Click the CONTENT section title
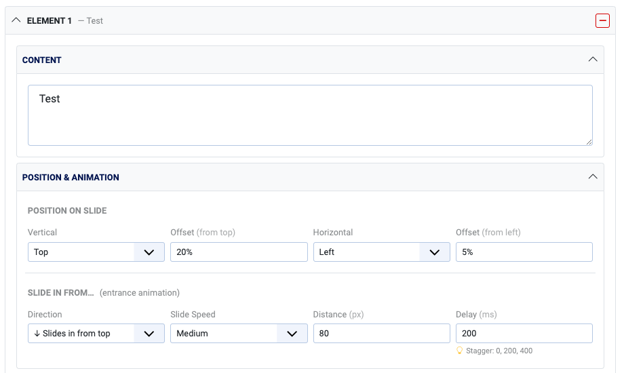624x373 pixels. (42, 60)
